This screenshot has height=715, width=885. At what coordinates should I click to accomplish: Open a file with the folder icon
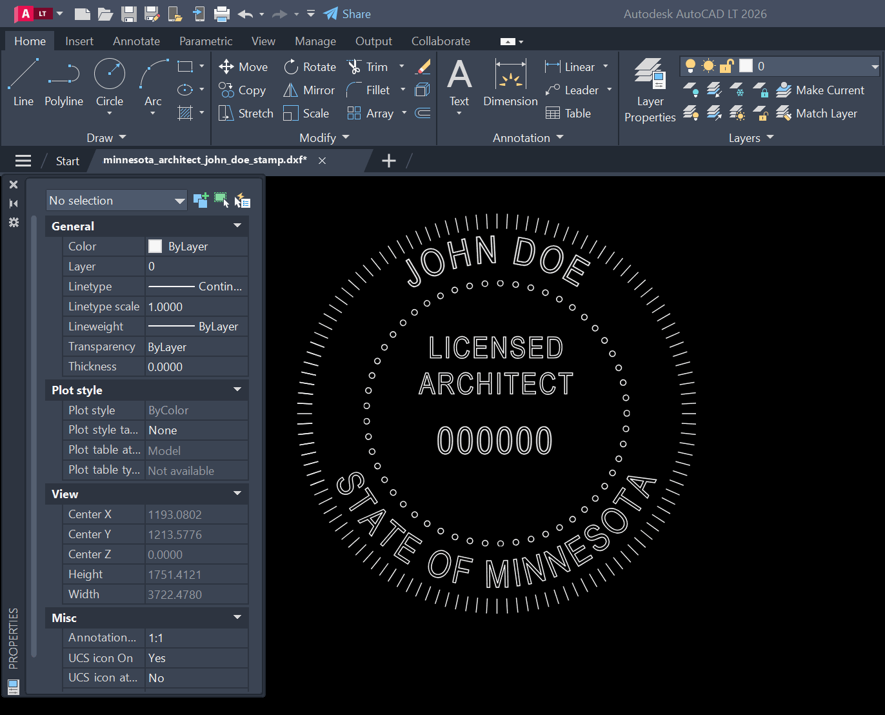(x=105, y=14)
